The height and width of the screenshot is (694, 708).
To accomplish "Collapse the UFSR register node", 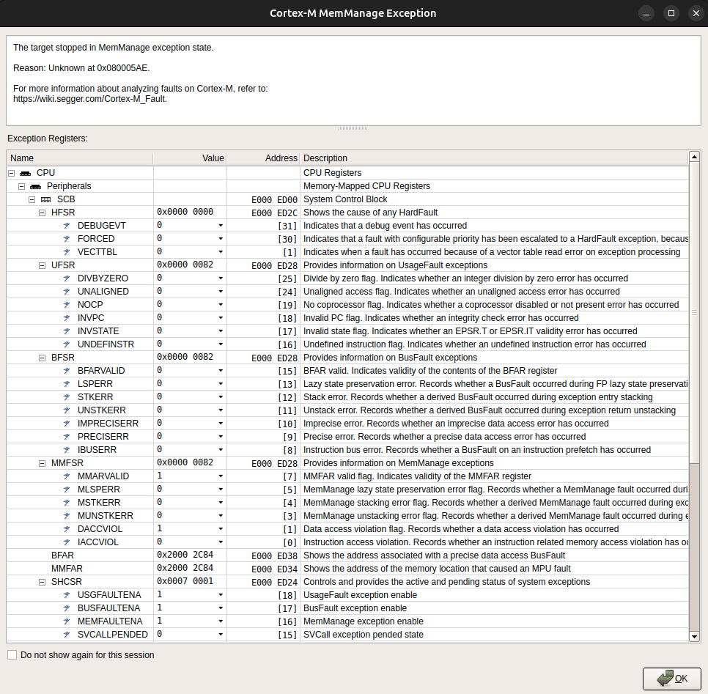I will [42, 265].
